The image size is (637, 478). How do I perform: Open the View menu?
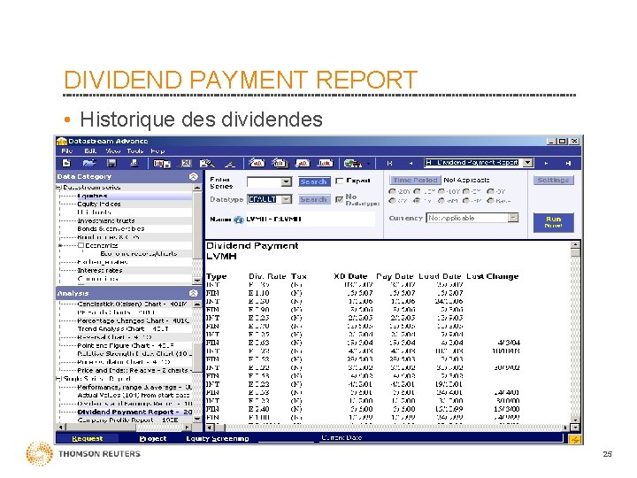point(113,151)
